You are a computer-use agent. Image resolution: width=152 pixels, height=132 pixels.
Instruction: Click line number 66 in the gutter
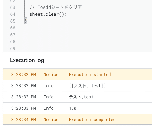13,28
